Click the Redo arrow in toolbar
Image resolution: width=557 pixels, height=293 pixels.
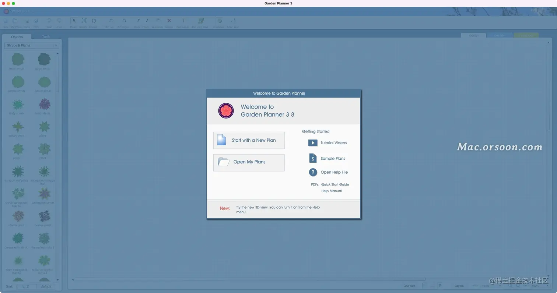point(49,21)
